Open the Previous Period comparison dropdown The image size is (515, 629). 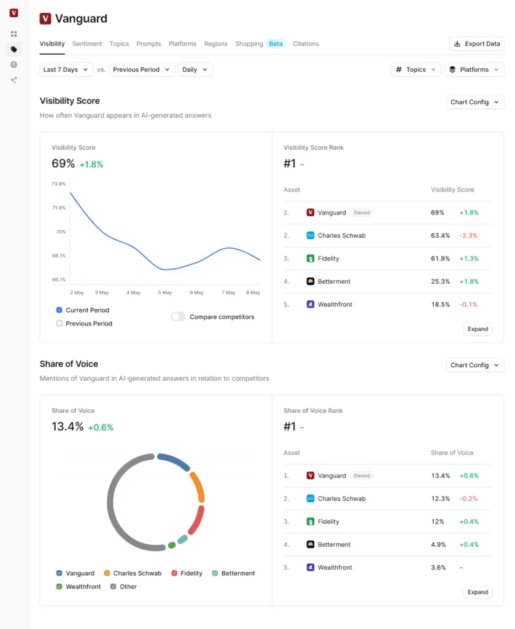pos(141,69)
